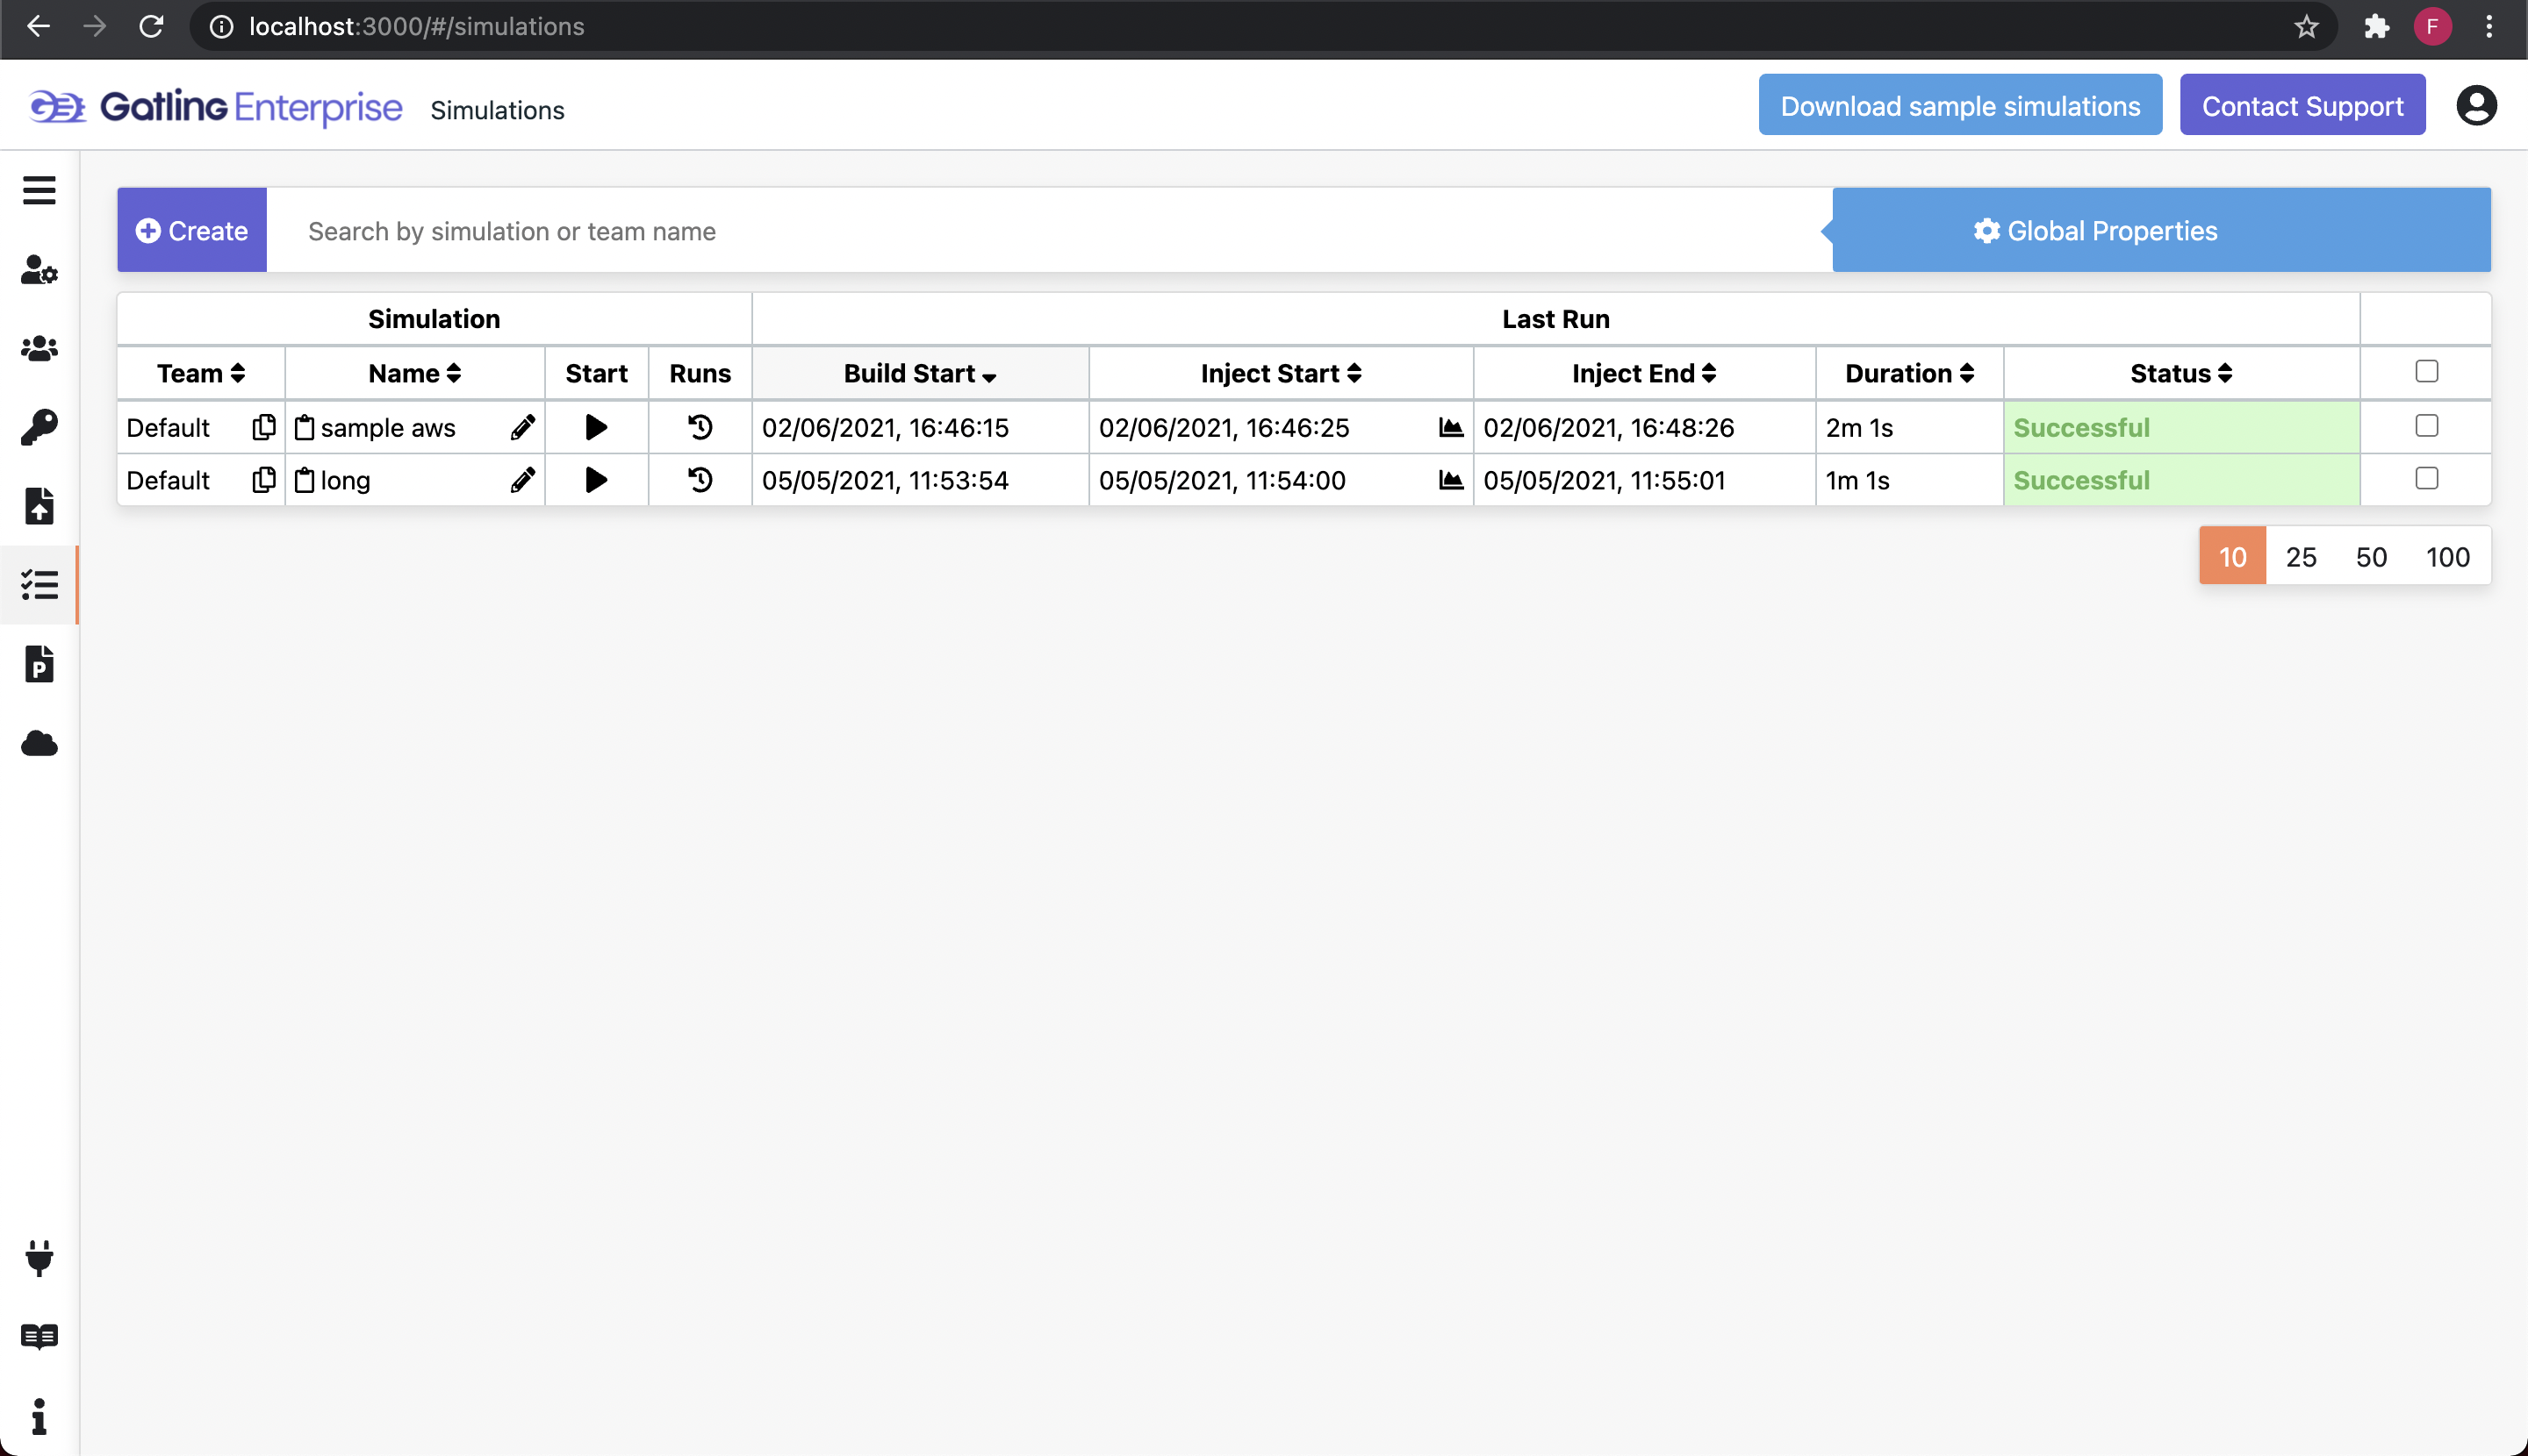2528x1456 pixels.
Task: Toggle checkbox for long simulation row
Action: point(2425,477)
